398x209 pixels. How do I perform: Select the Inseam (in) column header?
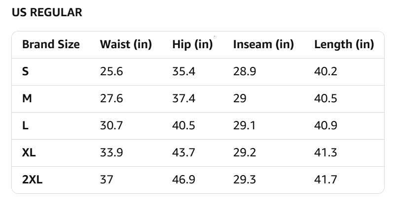tap(263, 45)
